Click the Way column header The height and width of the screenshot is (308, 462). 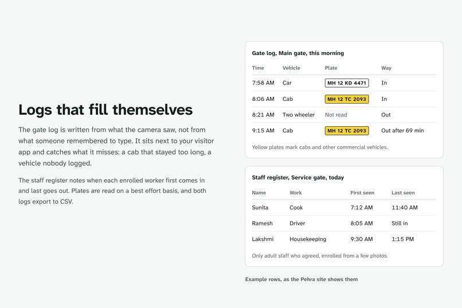pos(386,68)
